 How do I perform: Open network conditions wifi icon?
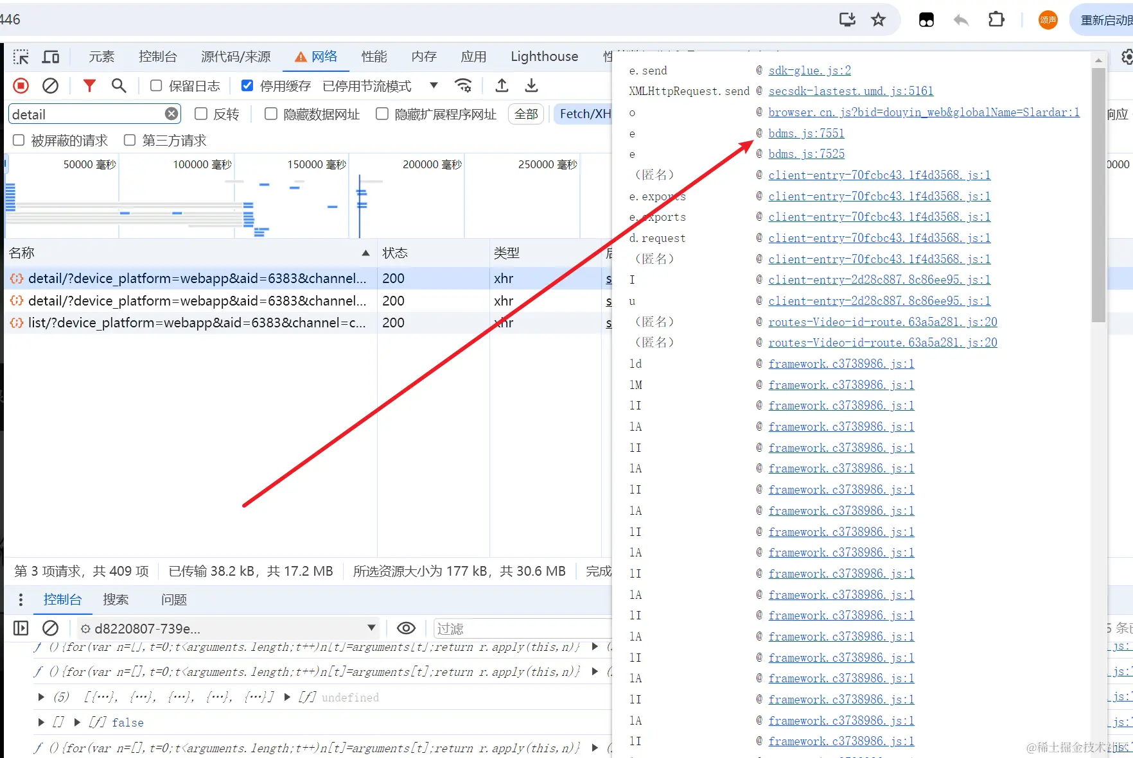coord(463,85)
